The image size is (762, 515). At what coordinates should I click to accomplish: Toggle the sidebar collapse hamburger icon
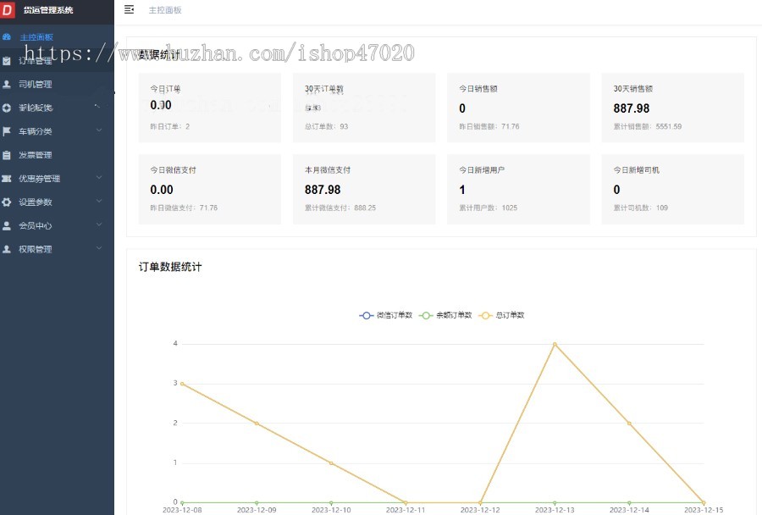point(129,9)
